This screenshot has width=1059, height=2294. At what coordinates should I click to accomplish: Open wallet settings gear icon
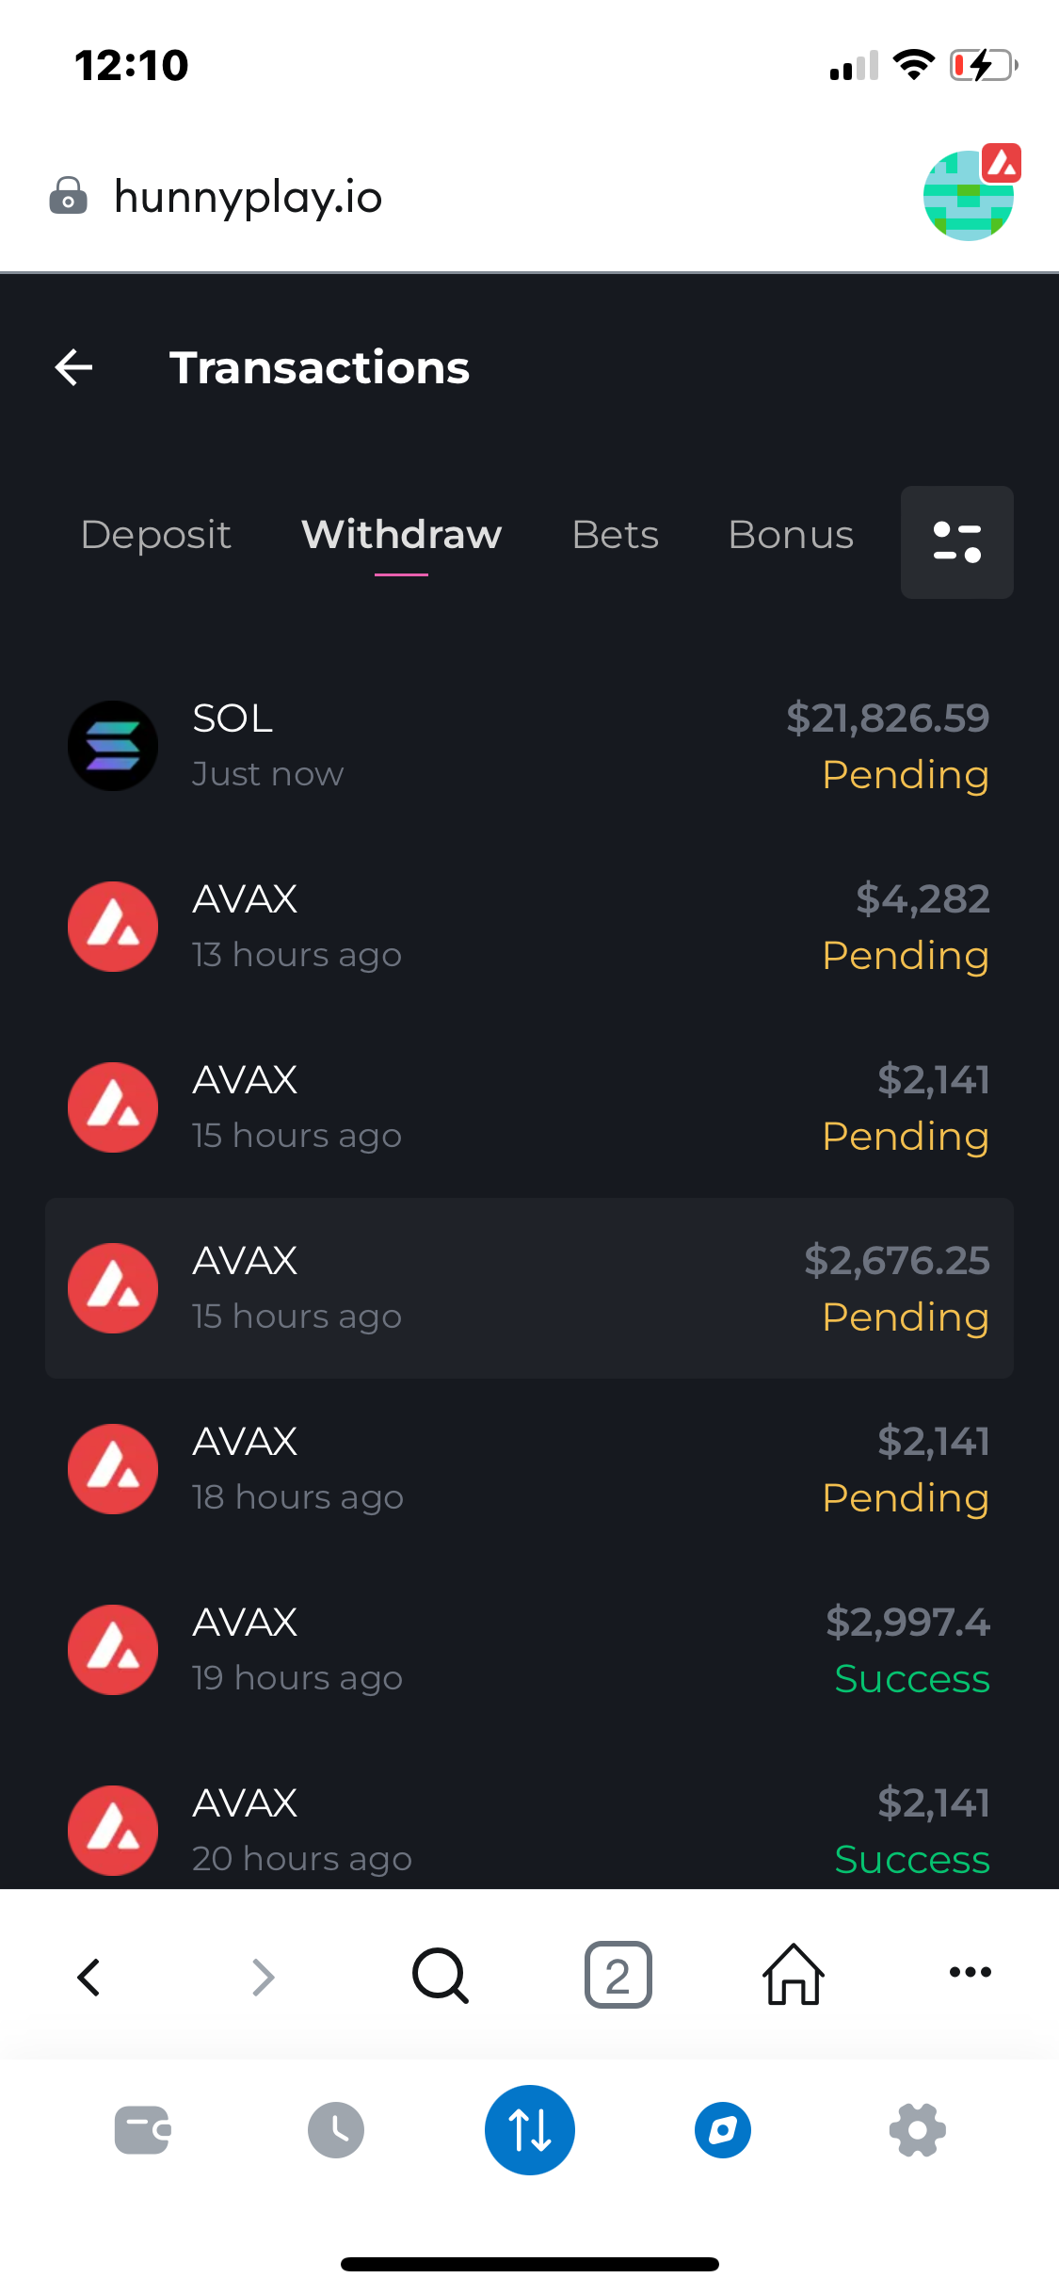coord(917,2130)
